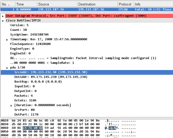Viewport: 173px width, 138px height.
Task: Click the hex offset 0060 row
Action: tap(5, 135)
